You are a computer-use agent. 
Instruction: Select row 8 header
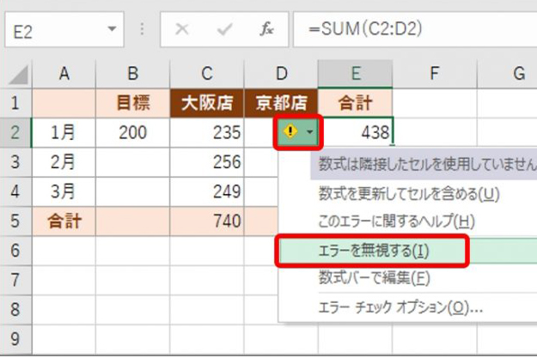click(x=15, y=310)
